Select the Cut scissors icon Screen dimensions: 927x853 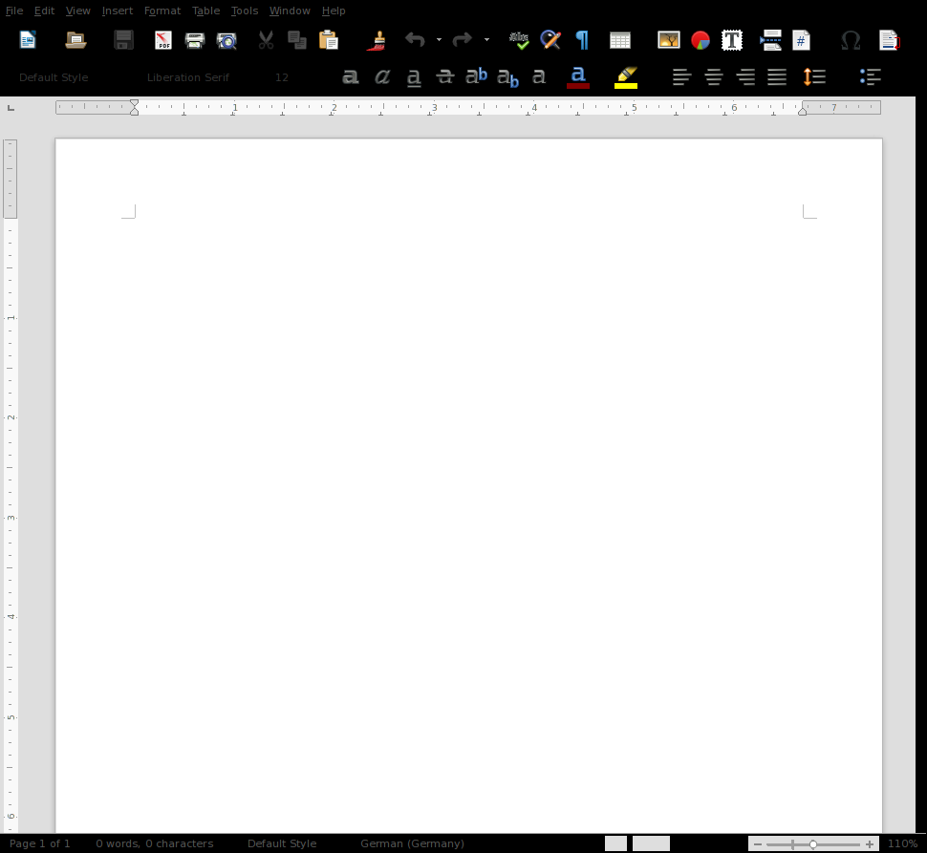pos(266,40)
